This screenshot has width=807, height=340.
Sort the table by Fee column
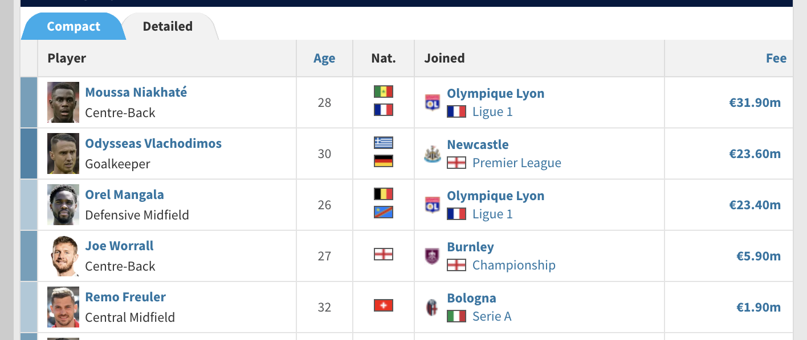click(x=776, y=58)
